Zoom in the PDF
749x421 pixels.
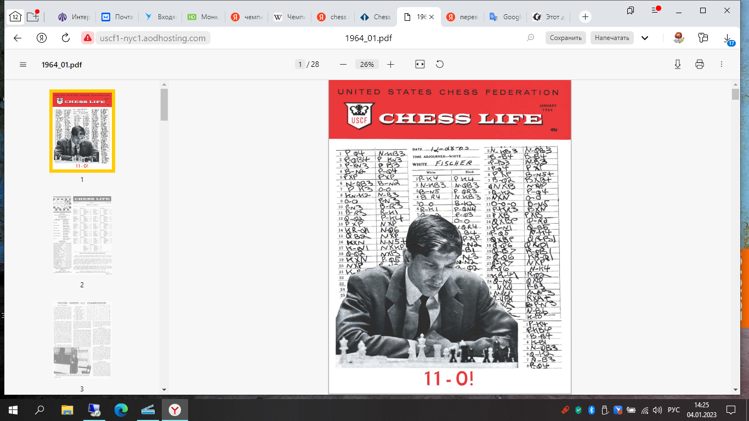pos(390,64)
